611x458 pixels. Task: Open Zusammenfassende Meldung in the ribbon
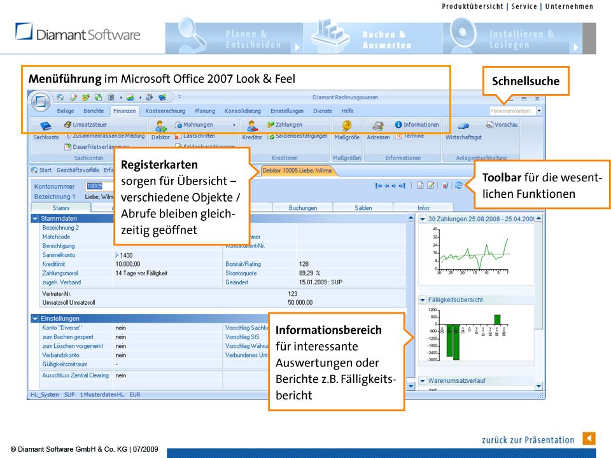(x=105, y=136)
